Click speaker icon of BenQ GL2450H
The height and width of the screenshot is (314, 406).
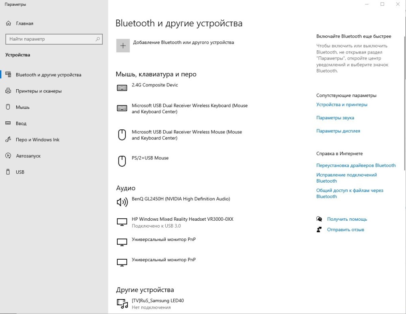[122, 202]
